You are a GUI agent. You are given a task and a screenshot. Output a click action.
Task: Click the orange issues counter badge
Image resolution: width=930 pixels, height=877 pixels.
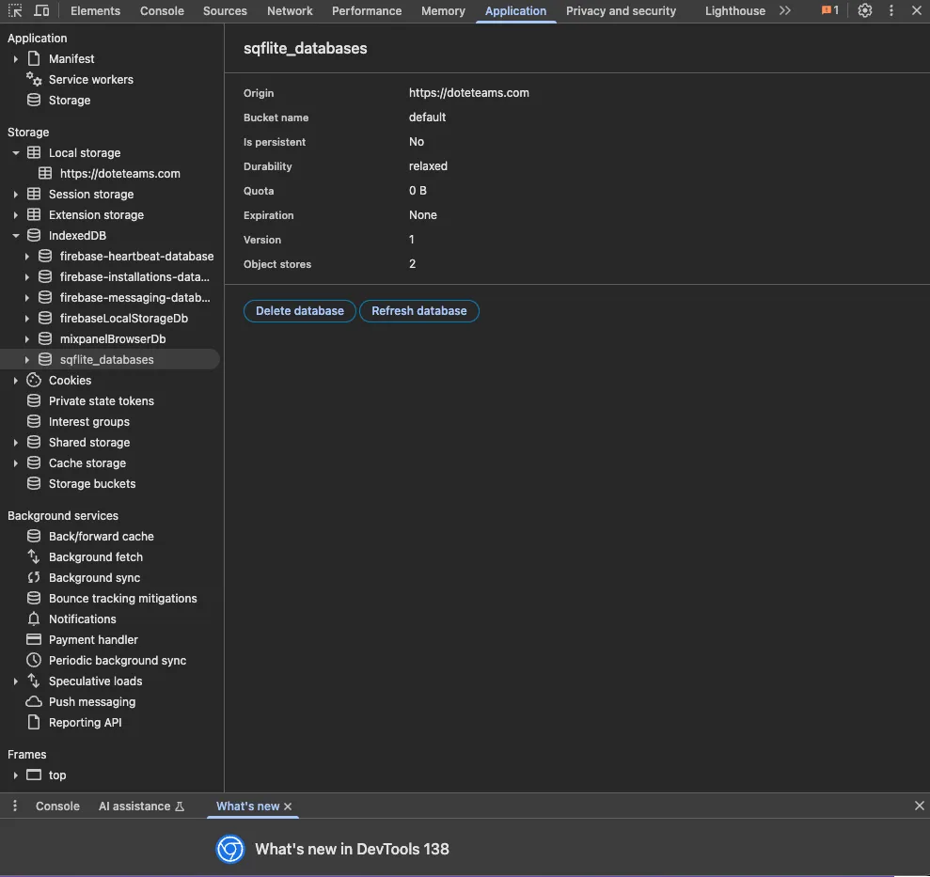[829, 10]
